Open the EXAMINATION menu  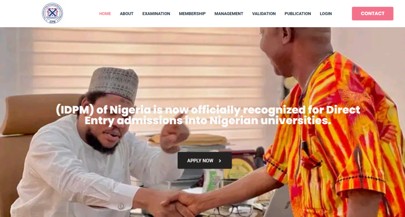[156, 14]
